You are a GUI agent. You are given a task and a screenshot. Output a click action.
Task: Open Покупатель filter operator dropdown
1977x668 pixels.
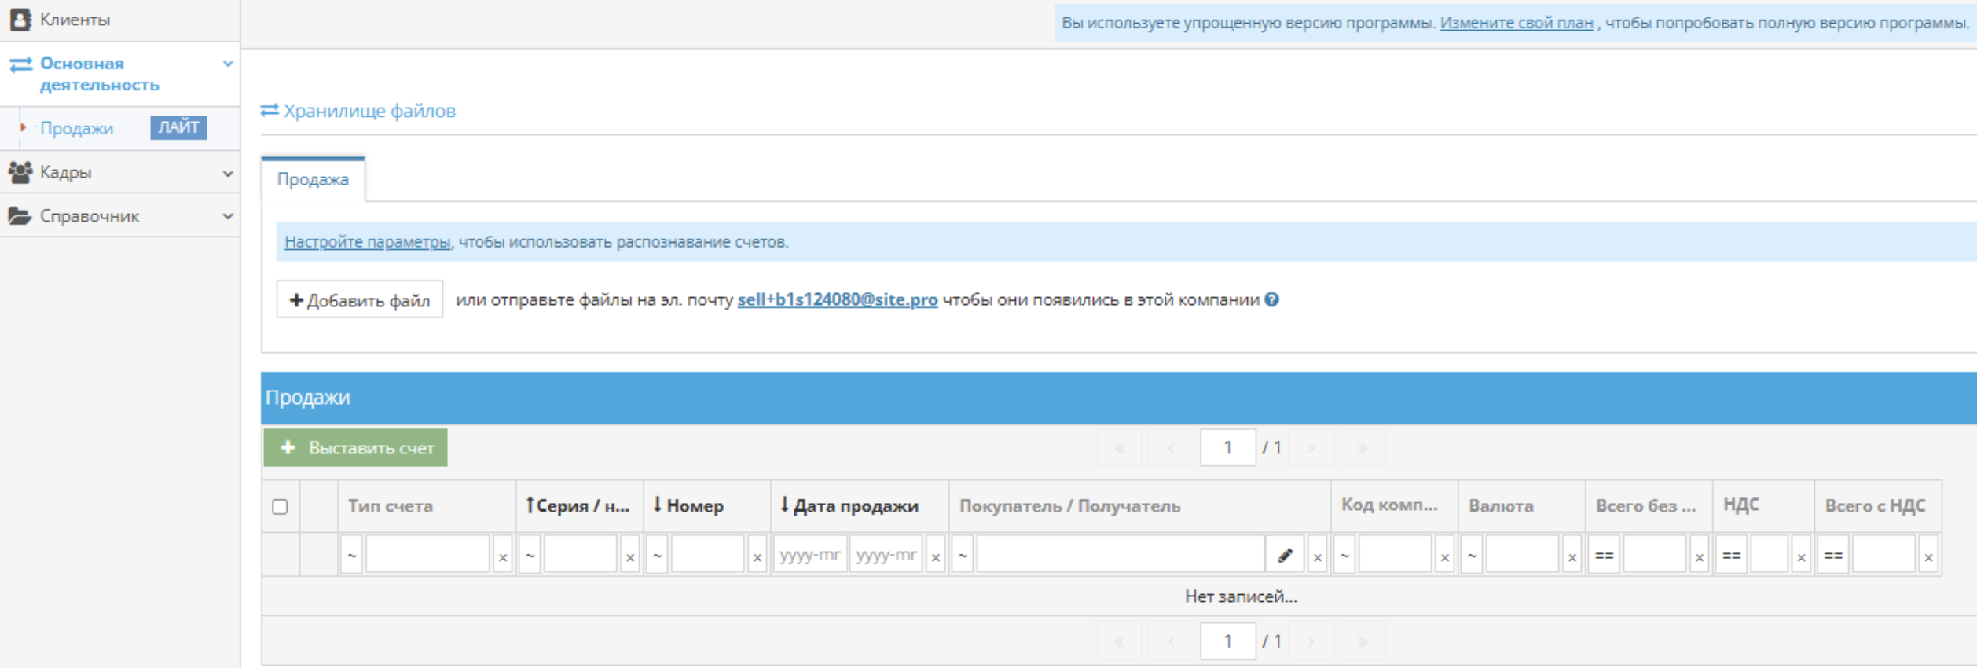click(963, 556)
